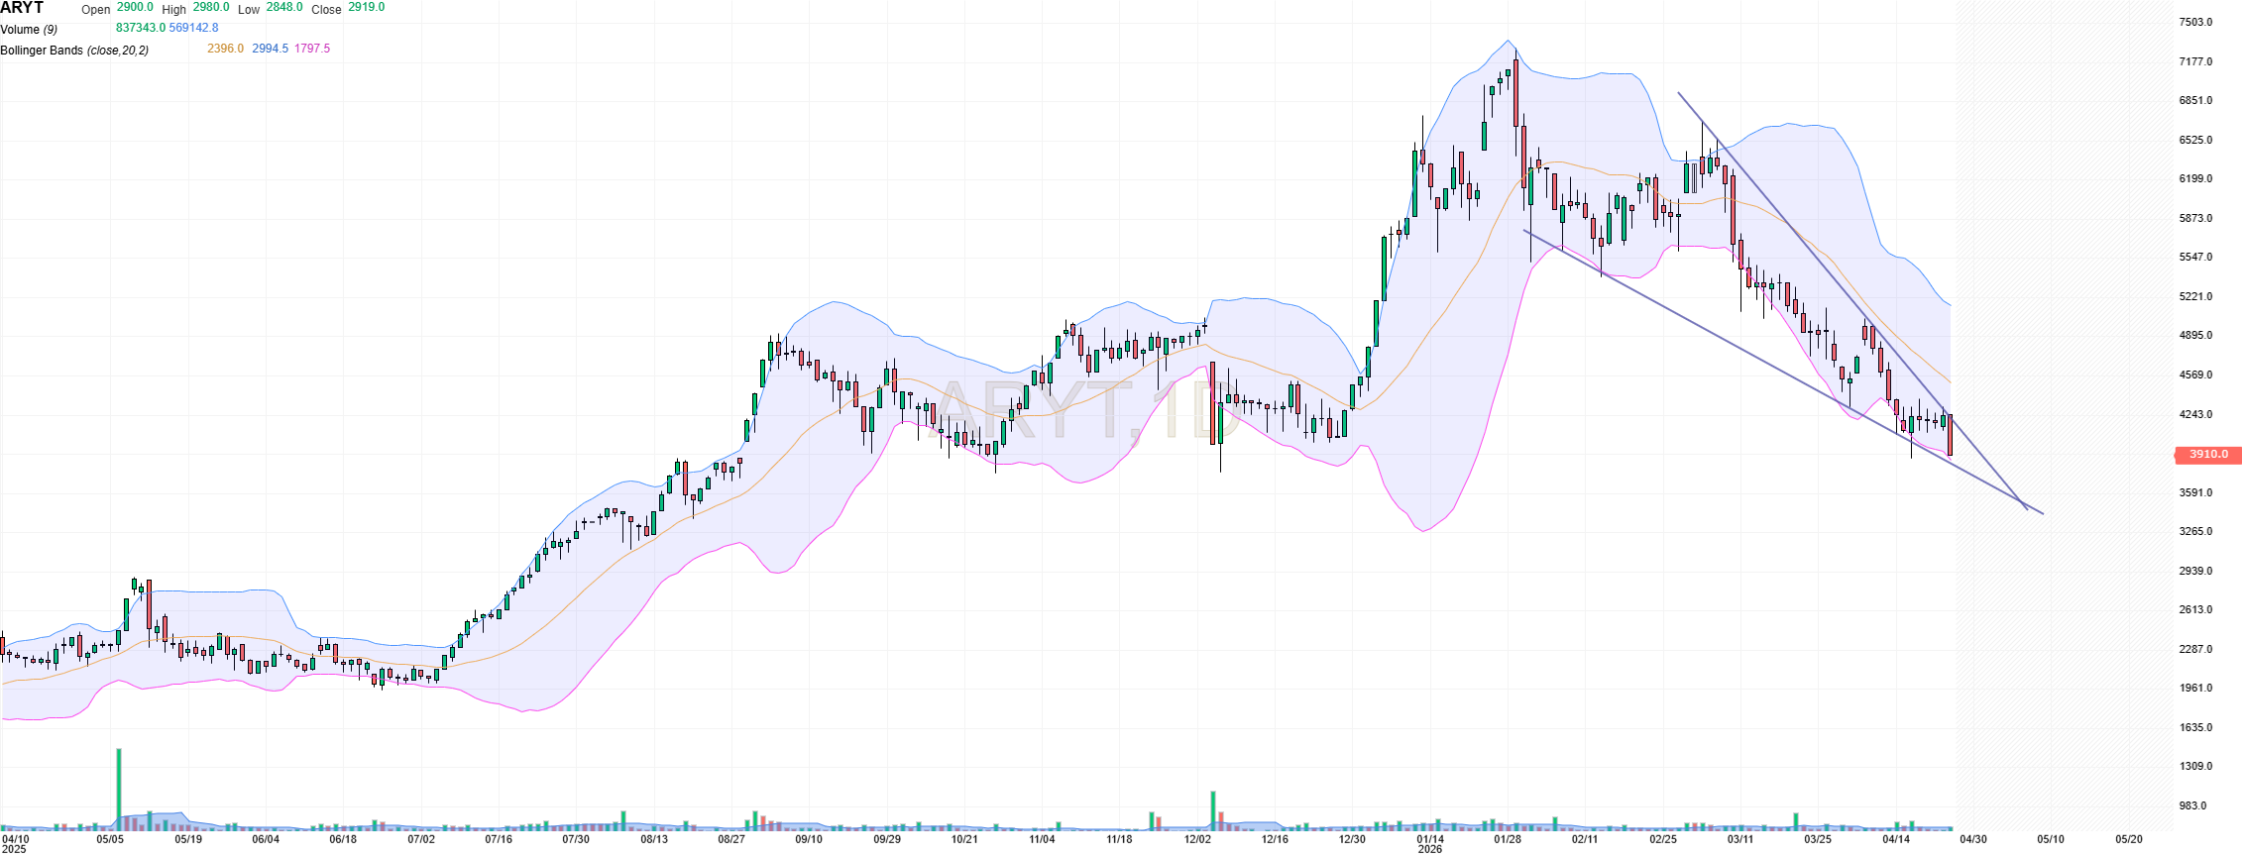2242x857 pixels.
Task: Click the "High" label in the header
Action: pos(174,10)
